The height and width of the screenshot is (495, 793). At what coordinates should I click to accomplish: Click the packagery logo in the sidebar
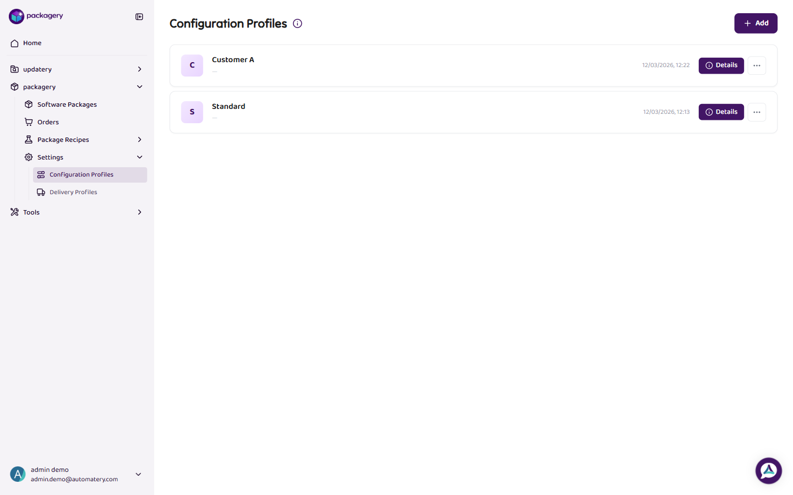[x=35, y=16]
